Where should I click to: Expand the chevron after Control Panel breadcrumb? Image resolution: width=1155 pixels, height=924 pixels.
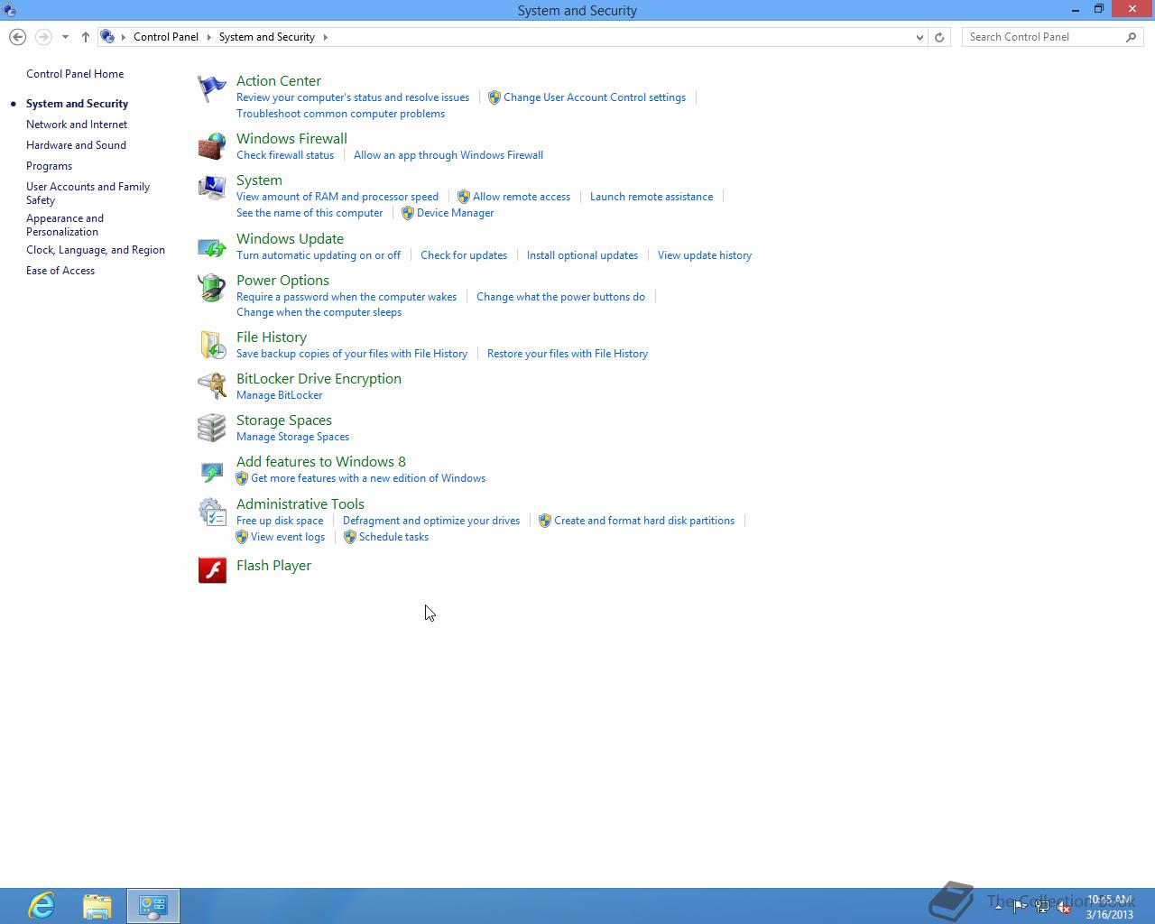[x=208, y=37]
